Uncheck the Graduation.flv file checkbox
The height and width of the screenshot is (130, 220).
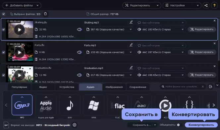pyautogui.click(x=4, y=75)
